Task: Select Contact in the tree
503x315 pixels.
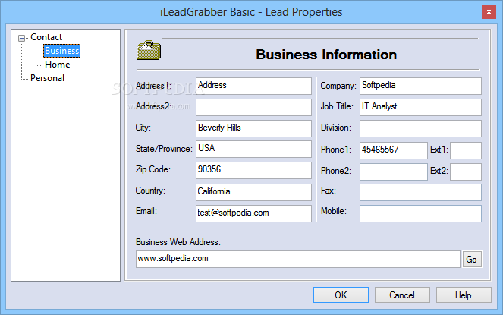Action: pos(46,37)
